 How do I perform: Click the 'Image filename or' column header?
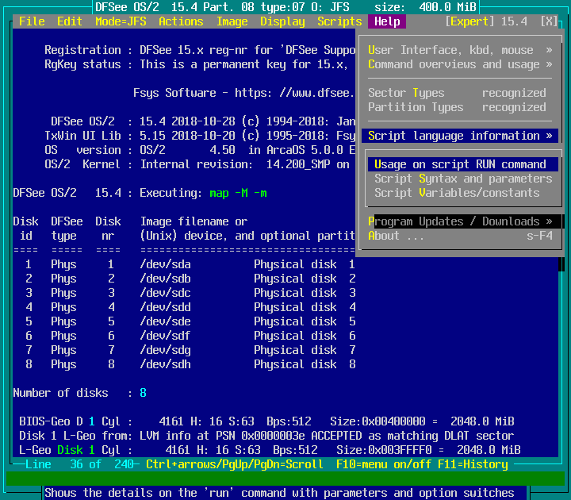coord(194,221)
